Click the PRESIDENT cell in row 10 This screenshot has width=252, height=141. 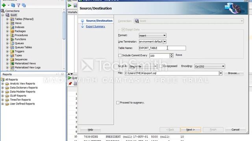113,137
